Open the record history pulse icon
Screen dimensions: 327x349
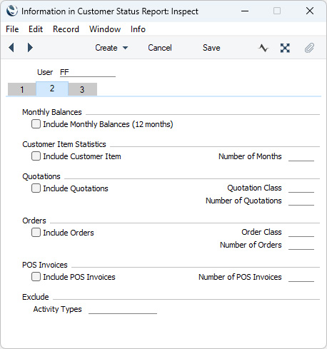coord(263,48)
